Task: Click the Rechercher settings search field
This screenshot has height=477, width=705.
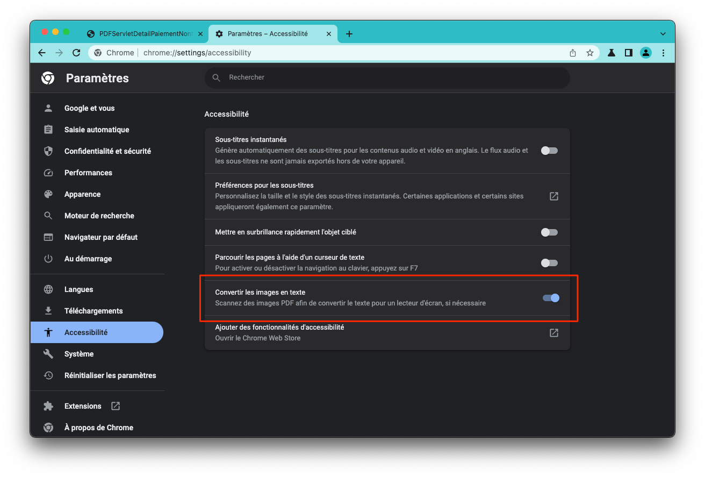Action: tap(387, 77)
